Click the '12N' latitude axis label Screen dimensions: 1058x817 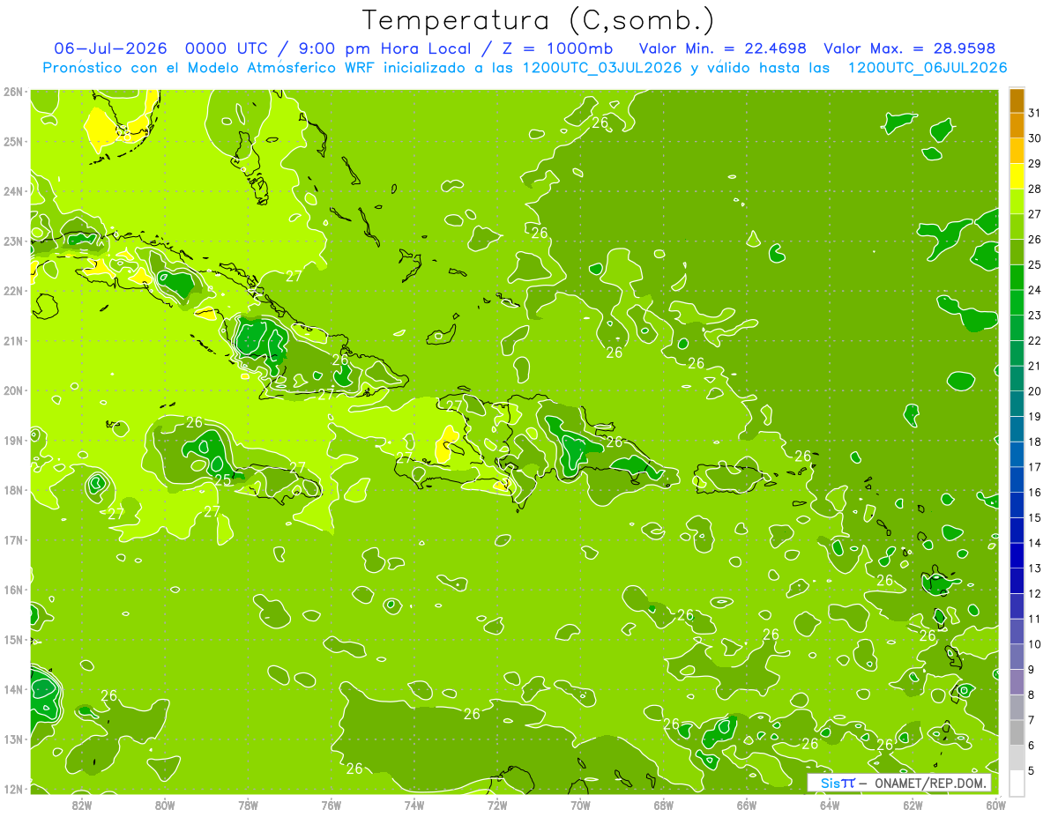pyautogui.click(x=13, y=789)
